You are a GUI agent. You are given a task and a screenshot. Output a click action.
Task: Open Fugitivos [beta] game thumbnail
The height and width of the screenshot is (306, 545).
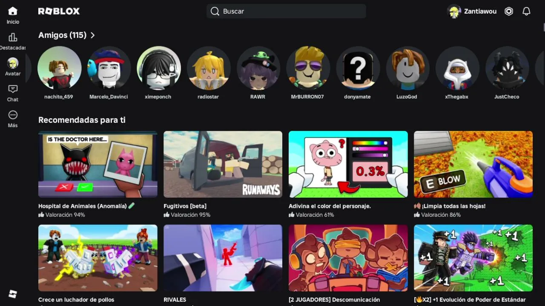click(x=223, y=164)
